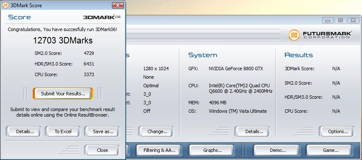Click the Save as... button
Screen dimensions: 362x160
coord(102,131)
